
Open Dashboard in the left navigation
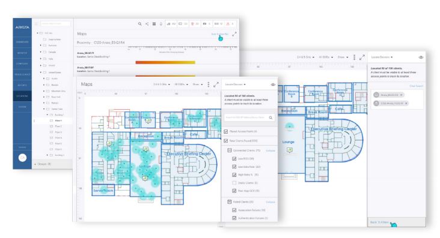click(x=22, y=42)
